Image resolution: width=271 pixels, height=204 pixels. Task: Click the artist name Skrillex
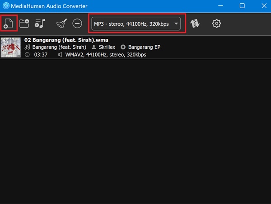pyautogui.click(x=107, y=47)
